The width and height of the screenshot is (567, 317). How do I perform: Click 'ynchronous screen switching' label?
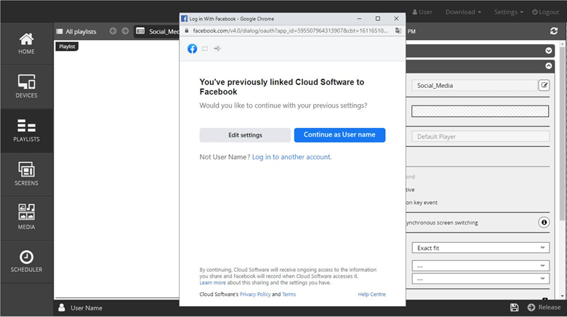coord(442,222)
